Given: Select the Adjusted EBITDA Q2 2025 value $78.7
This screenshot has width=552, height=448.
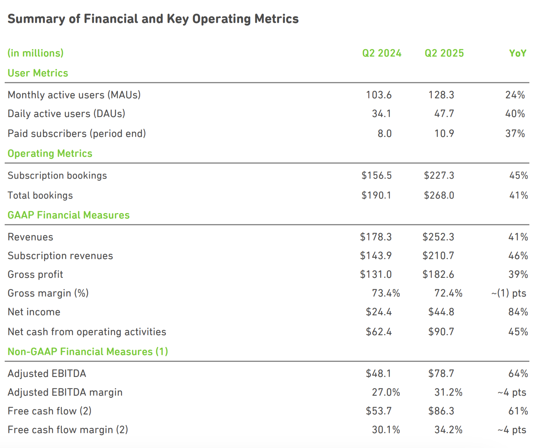Looking at the screenshot, I should (441, 373).
